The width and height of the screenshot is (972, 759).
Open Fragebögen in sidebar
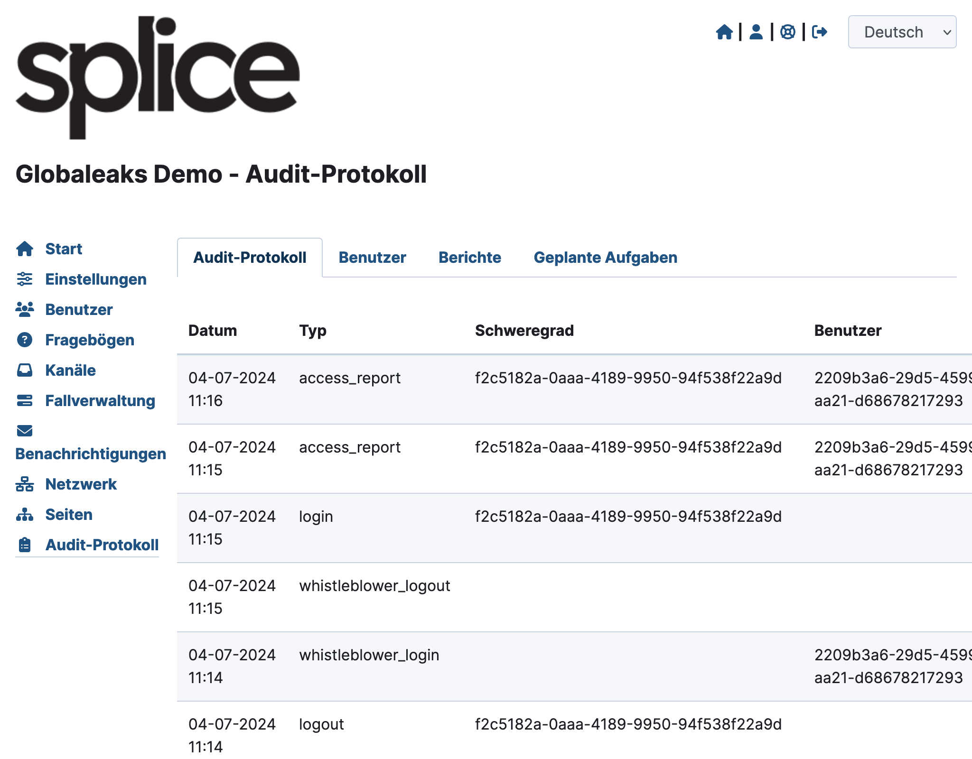pos(90,340)
